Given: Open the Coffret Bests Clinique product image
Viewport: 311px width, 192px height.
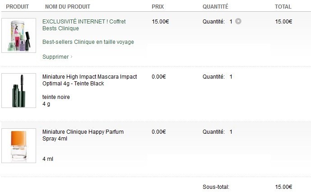Looking at the screenshot, I should [x=19, y=36].
